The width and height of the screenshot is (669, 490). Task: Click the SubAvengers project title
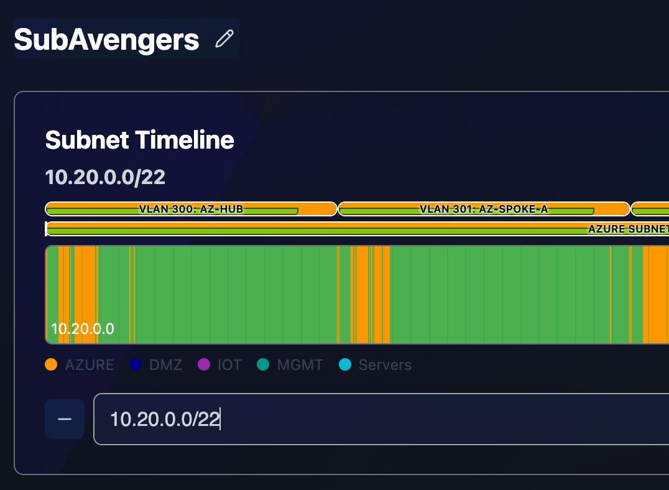106,40
